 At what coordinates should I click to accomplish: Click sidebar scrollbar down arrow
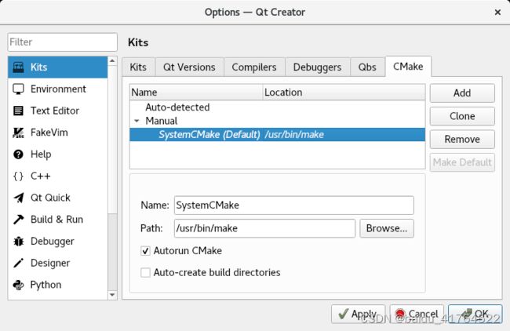(x=112, y=295)
